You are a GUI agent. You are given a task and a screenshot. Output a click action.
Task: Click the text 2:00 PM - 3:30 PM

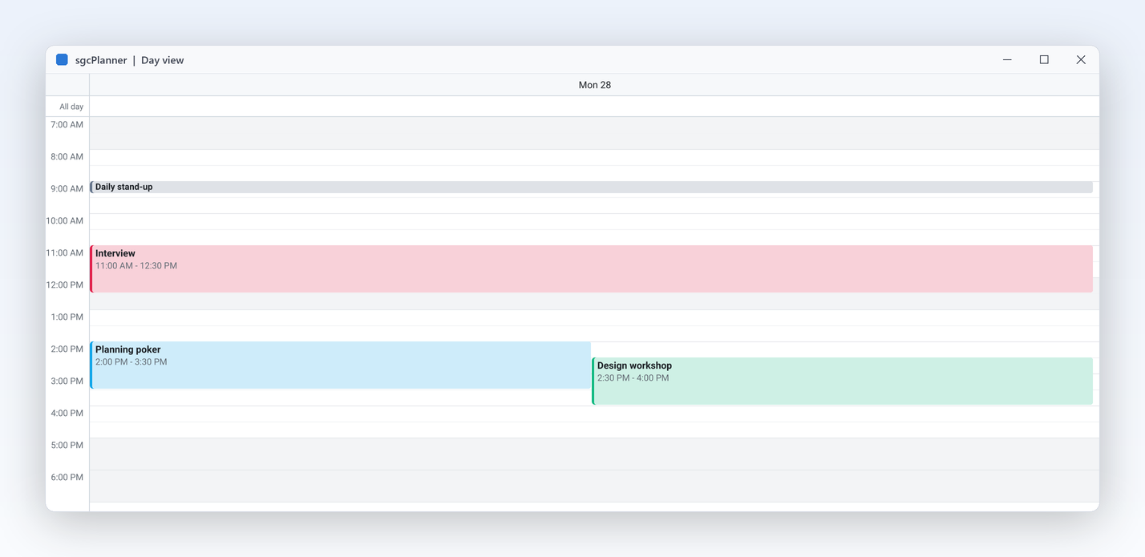(131, 362)
